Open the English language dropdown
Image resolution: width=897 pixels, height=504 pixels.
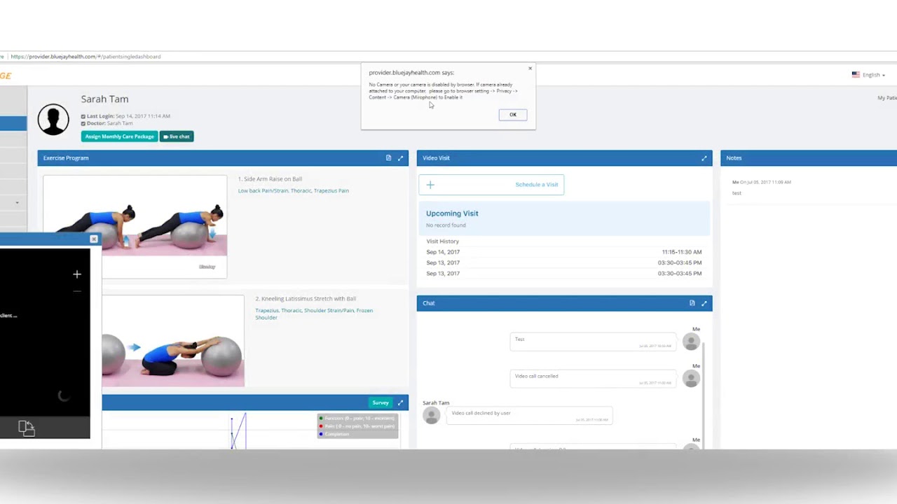pyautogui.click(x=868, y=75)
